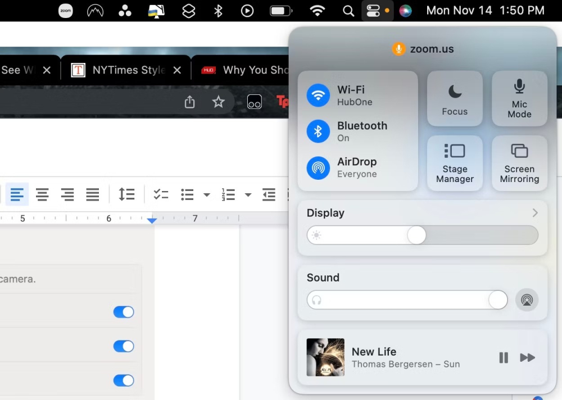
Task: Open Mic Mode settings
Action: click(519, 99)
